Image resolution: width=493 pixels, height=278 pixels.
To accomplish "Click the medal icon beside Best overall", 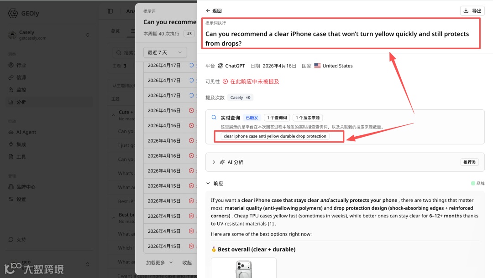I will coord(214,249).
